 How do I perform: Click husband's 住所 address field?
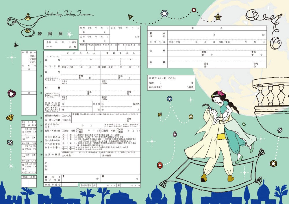(81, 74)
